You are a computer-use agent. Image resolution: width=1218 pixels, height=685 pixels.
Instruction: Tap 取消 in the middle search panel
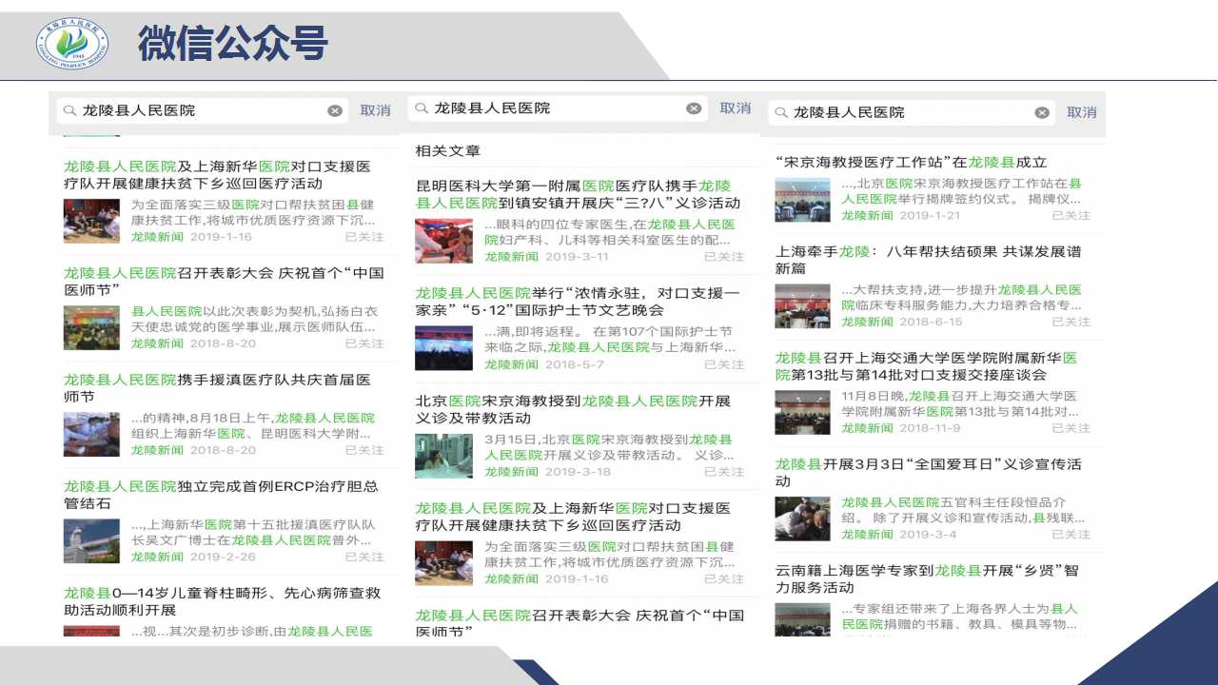tap(735, 108)
